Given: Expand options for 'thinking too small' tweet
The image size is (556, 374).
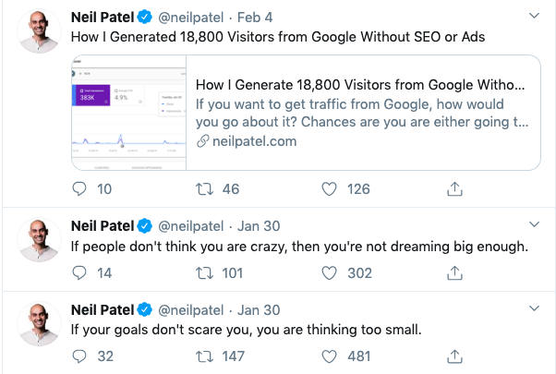Looking at the screenshot, I should click(x=534, y=308).
